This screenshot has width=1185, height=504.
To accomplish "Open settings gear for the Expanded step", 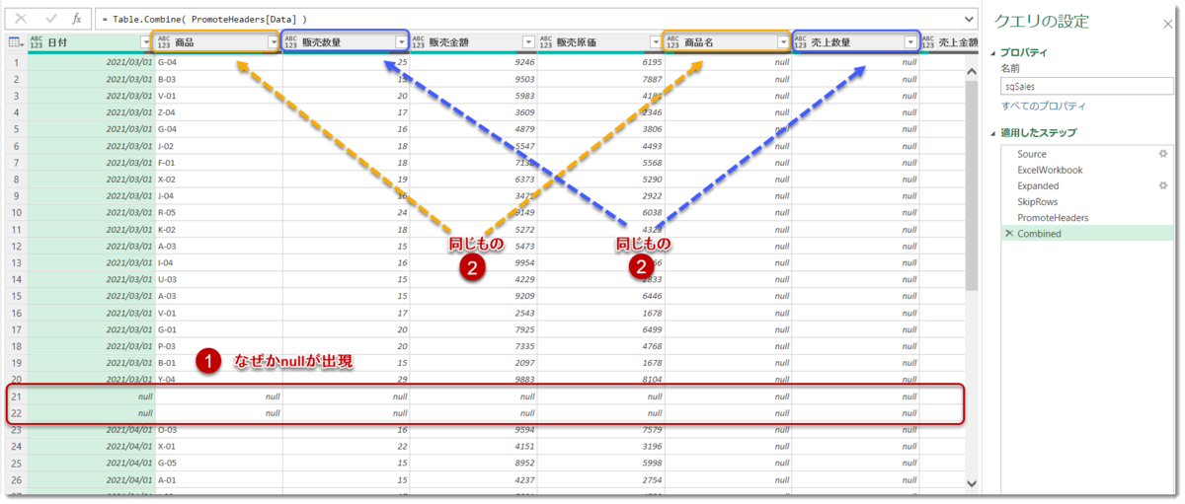I will click(1163, 185).
